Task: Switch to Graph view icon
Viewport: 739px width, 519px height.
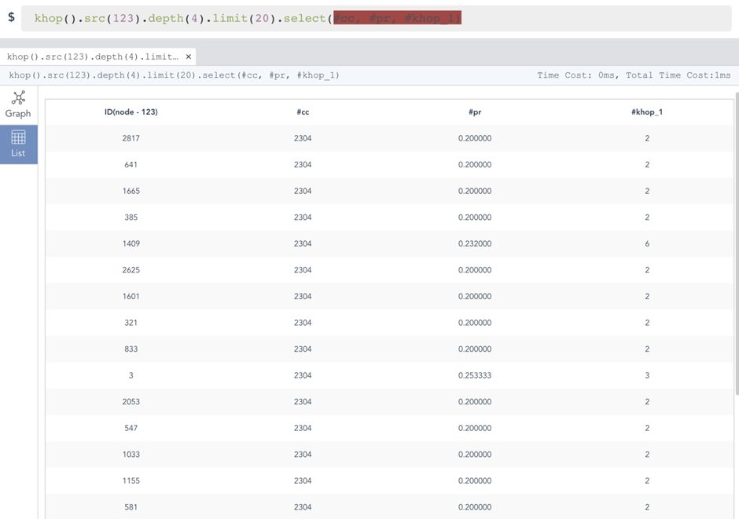Action: coord(18,98)
